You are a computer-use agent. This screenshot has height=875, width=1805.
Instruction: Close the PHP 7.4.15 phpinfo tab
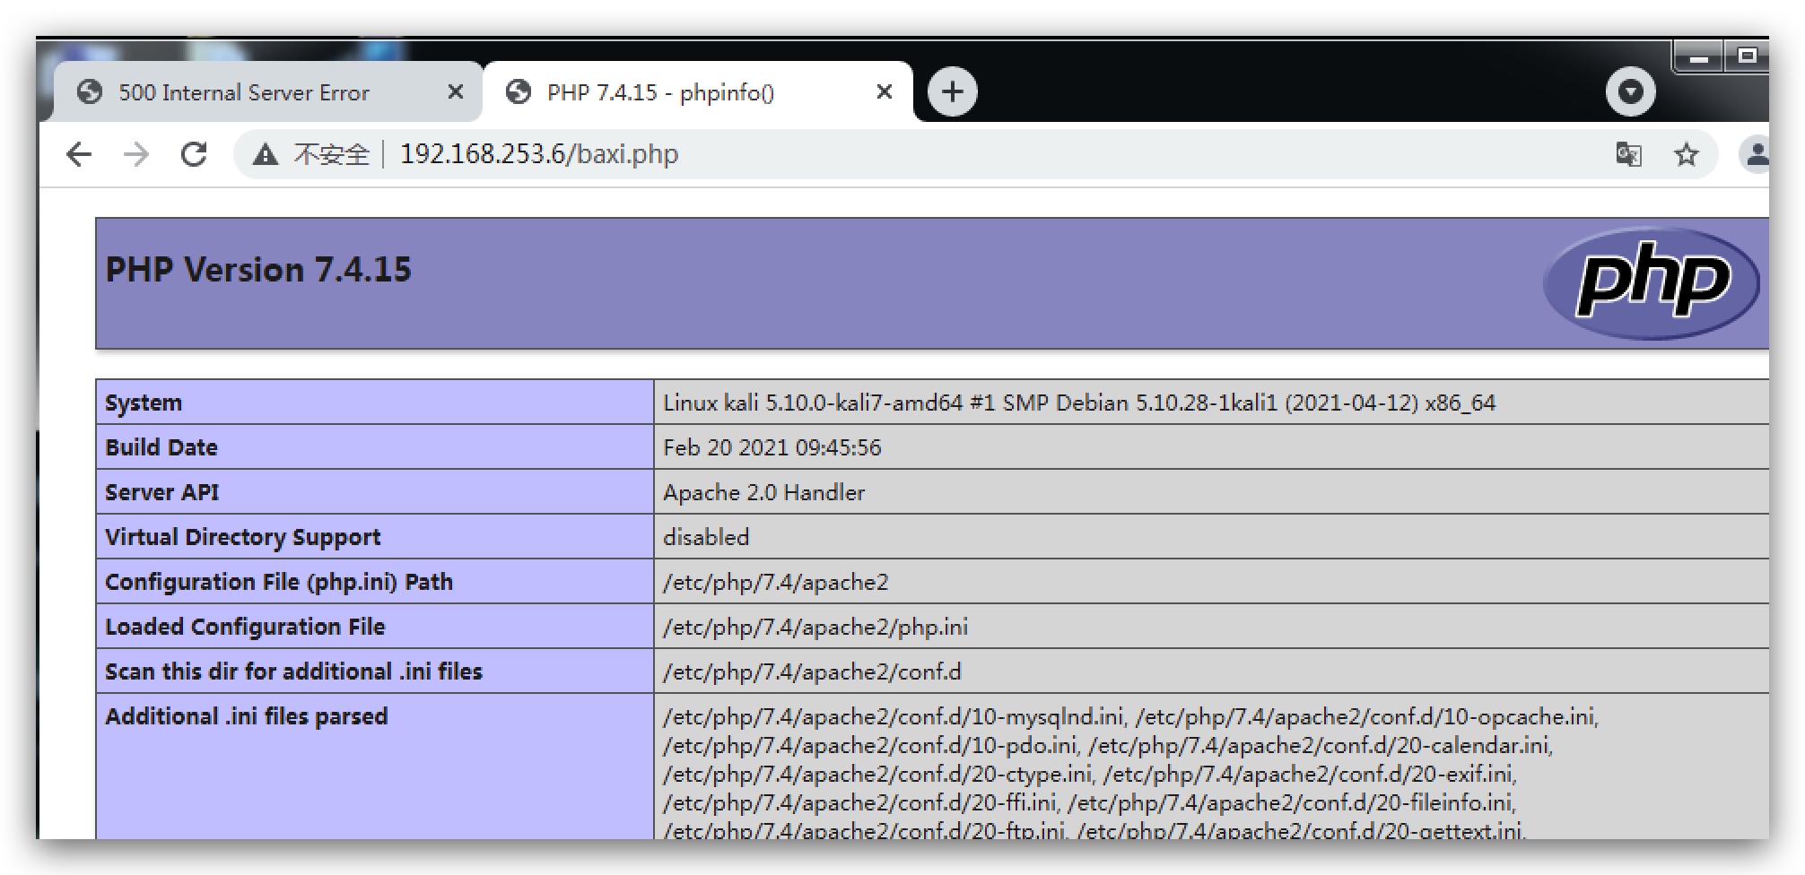coord(885,91)
